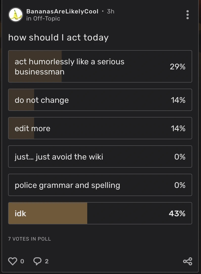Image resolution: width=201 pixels, height=274 pixels.
Task: Open BananasAreLikelyCool's profile via the username
Action: (x=62, y=11)
